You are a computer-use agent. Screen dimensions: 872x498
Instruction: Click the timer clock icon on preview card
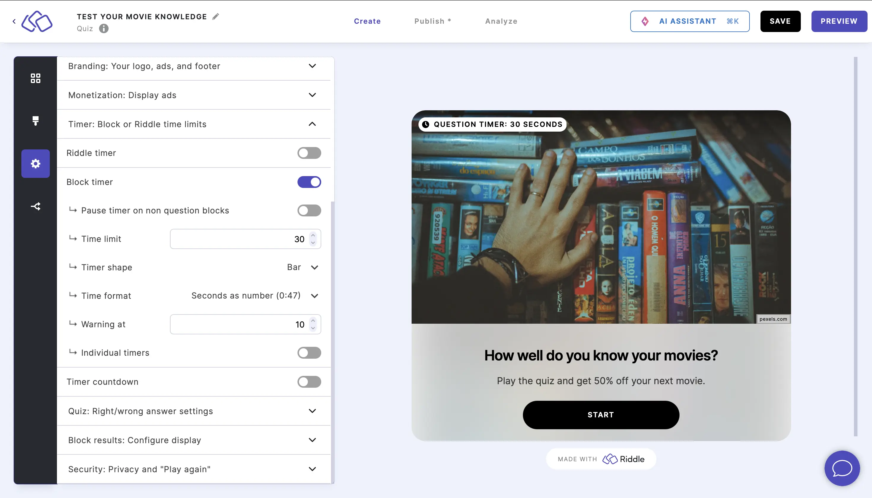(425, 124)
